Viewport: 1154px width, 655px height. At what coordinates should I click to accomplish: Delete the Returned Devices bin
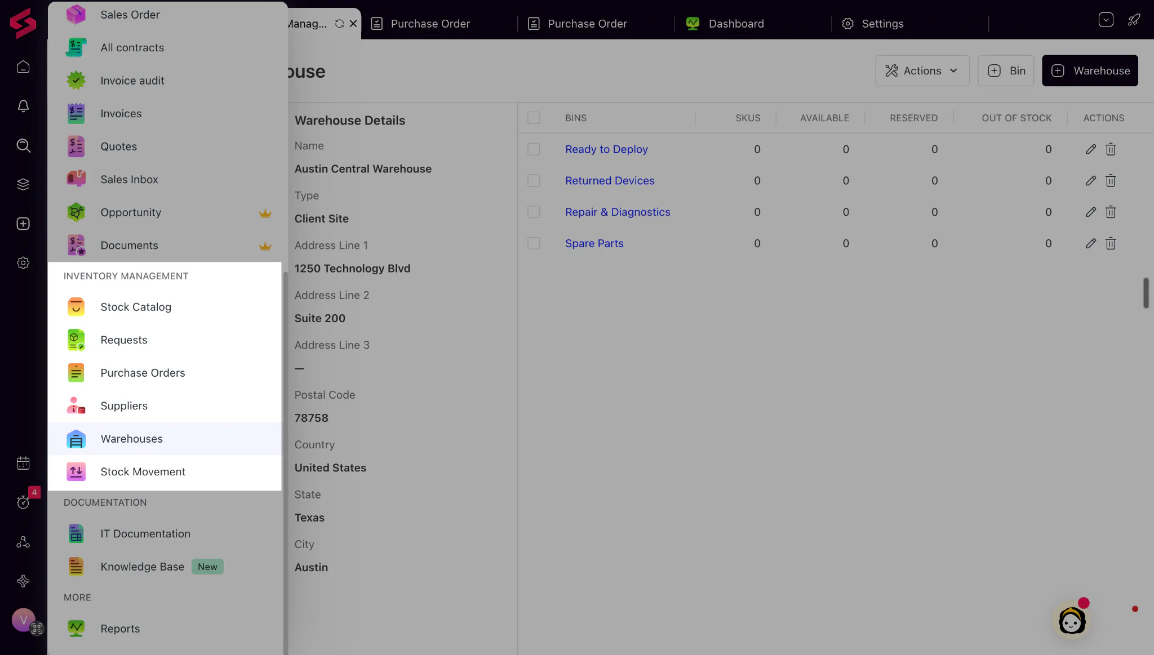click(x=1111, y=181)
